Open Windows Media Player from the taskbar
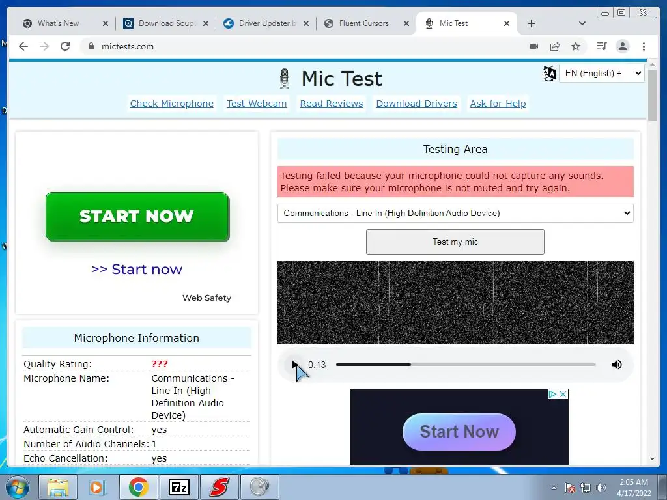667x500 pixels. [x=98, y=487]
